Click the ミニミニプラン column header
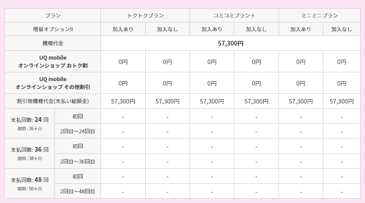Image resolution: width=365 pixels, height=203 pixels. point(319,16)
